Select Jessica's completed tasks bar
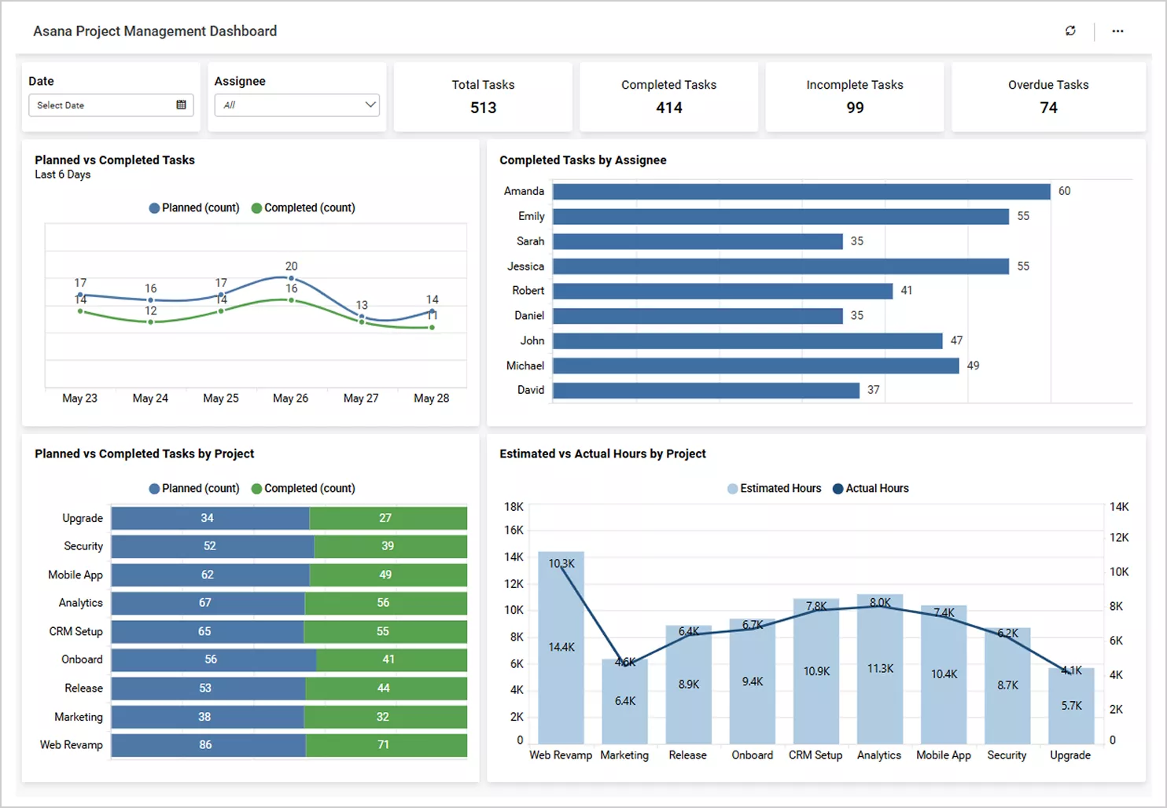The width and height of the screenshot is (1167, 808). pos(781,266)
